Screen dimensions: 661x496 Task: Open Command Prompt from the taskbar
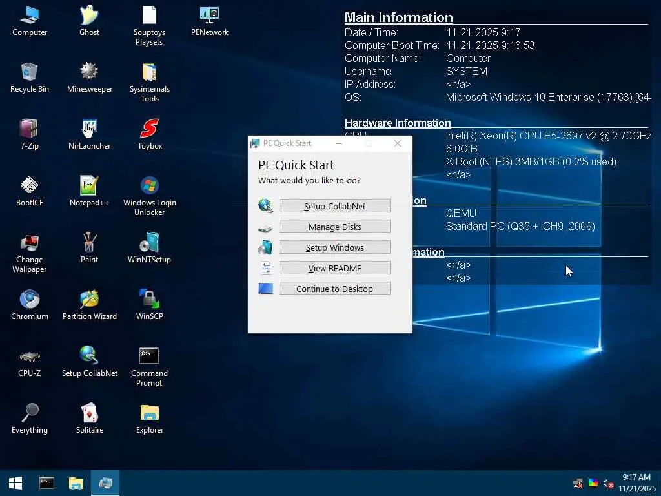point(46,483)
